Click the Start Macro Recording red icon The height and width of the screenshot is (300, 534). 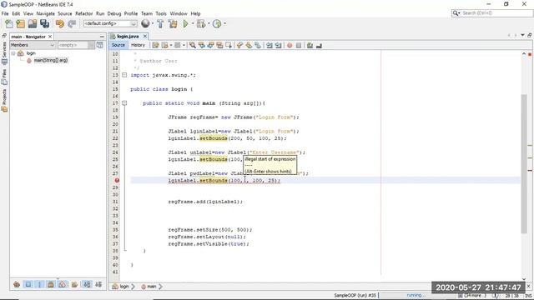pos(290,45)
